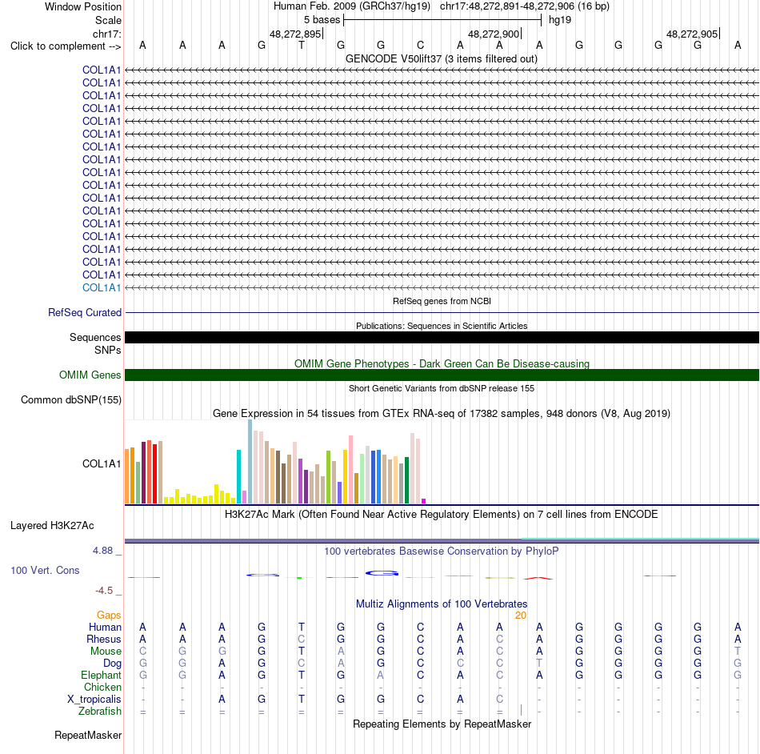This screenshot has height=754, width=760.
Task: Open 'Publications: Sequences in Scientific Articles' title
Action: 442,326
